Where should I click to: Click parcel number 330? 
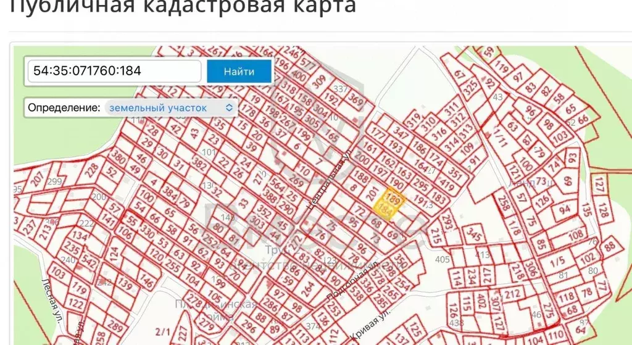point(147,231)
